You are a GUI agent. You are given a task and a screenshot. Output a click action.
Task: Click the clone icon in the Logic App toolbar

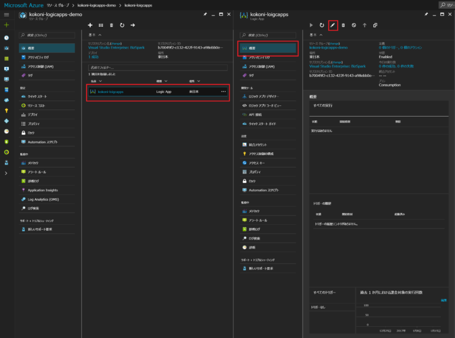click(375, 25)
